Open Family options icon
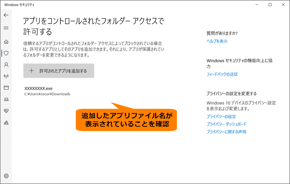The height and width of the screenshot is (184, 290). pos(6,122)
